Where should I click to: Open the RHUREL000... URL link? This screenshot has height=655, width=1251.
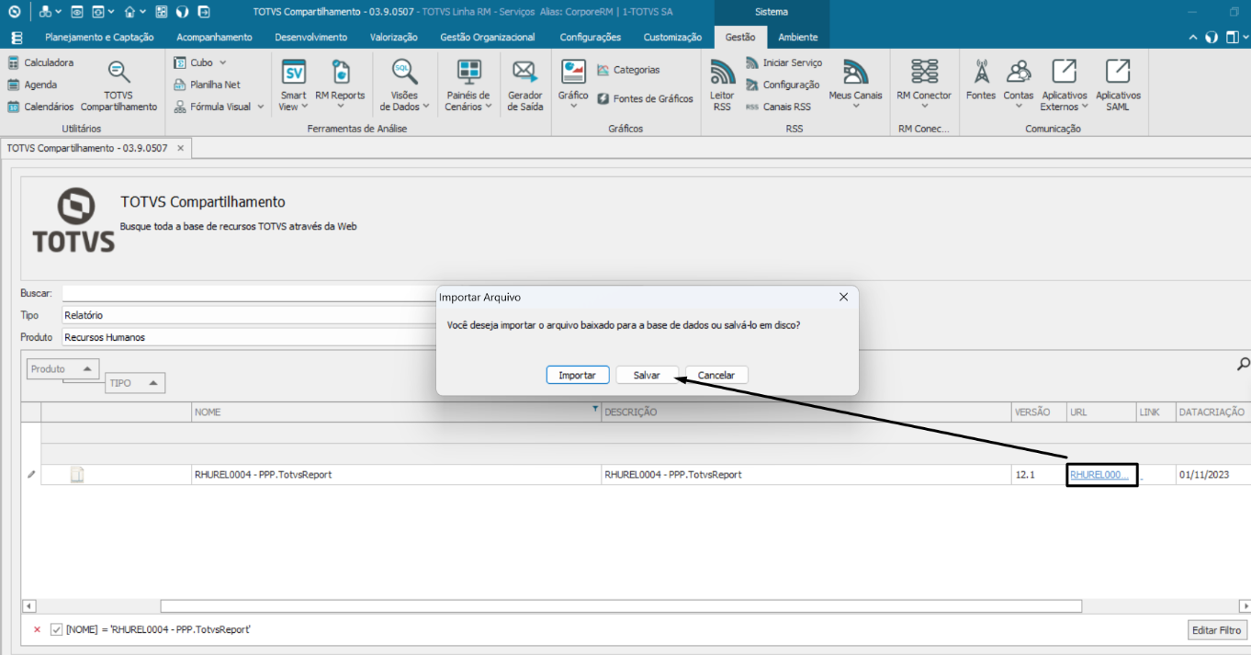(1099, 475)
